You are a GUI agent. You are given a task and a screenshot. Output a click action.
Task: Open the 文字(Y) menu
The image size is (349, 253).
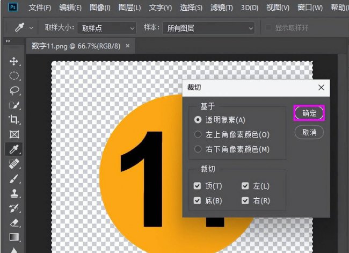tap(160, 8)
